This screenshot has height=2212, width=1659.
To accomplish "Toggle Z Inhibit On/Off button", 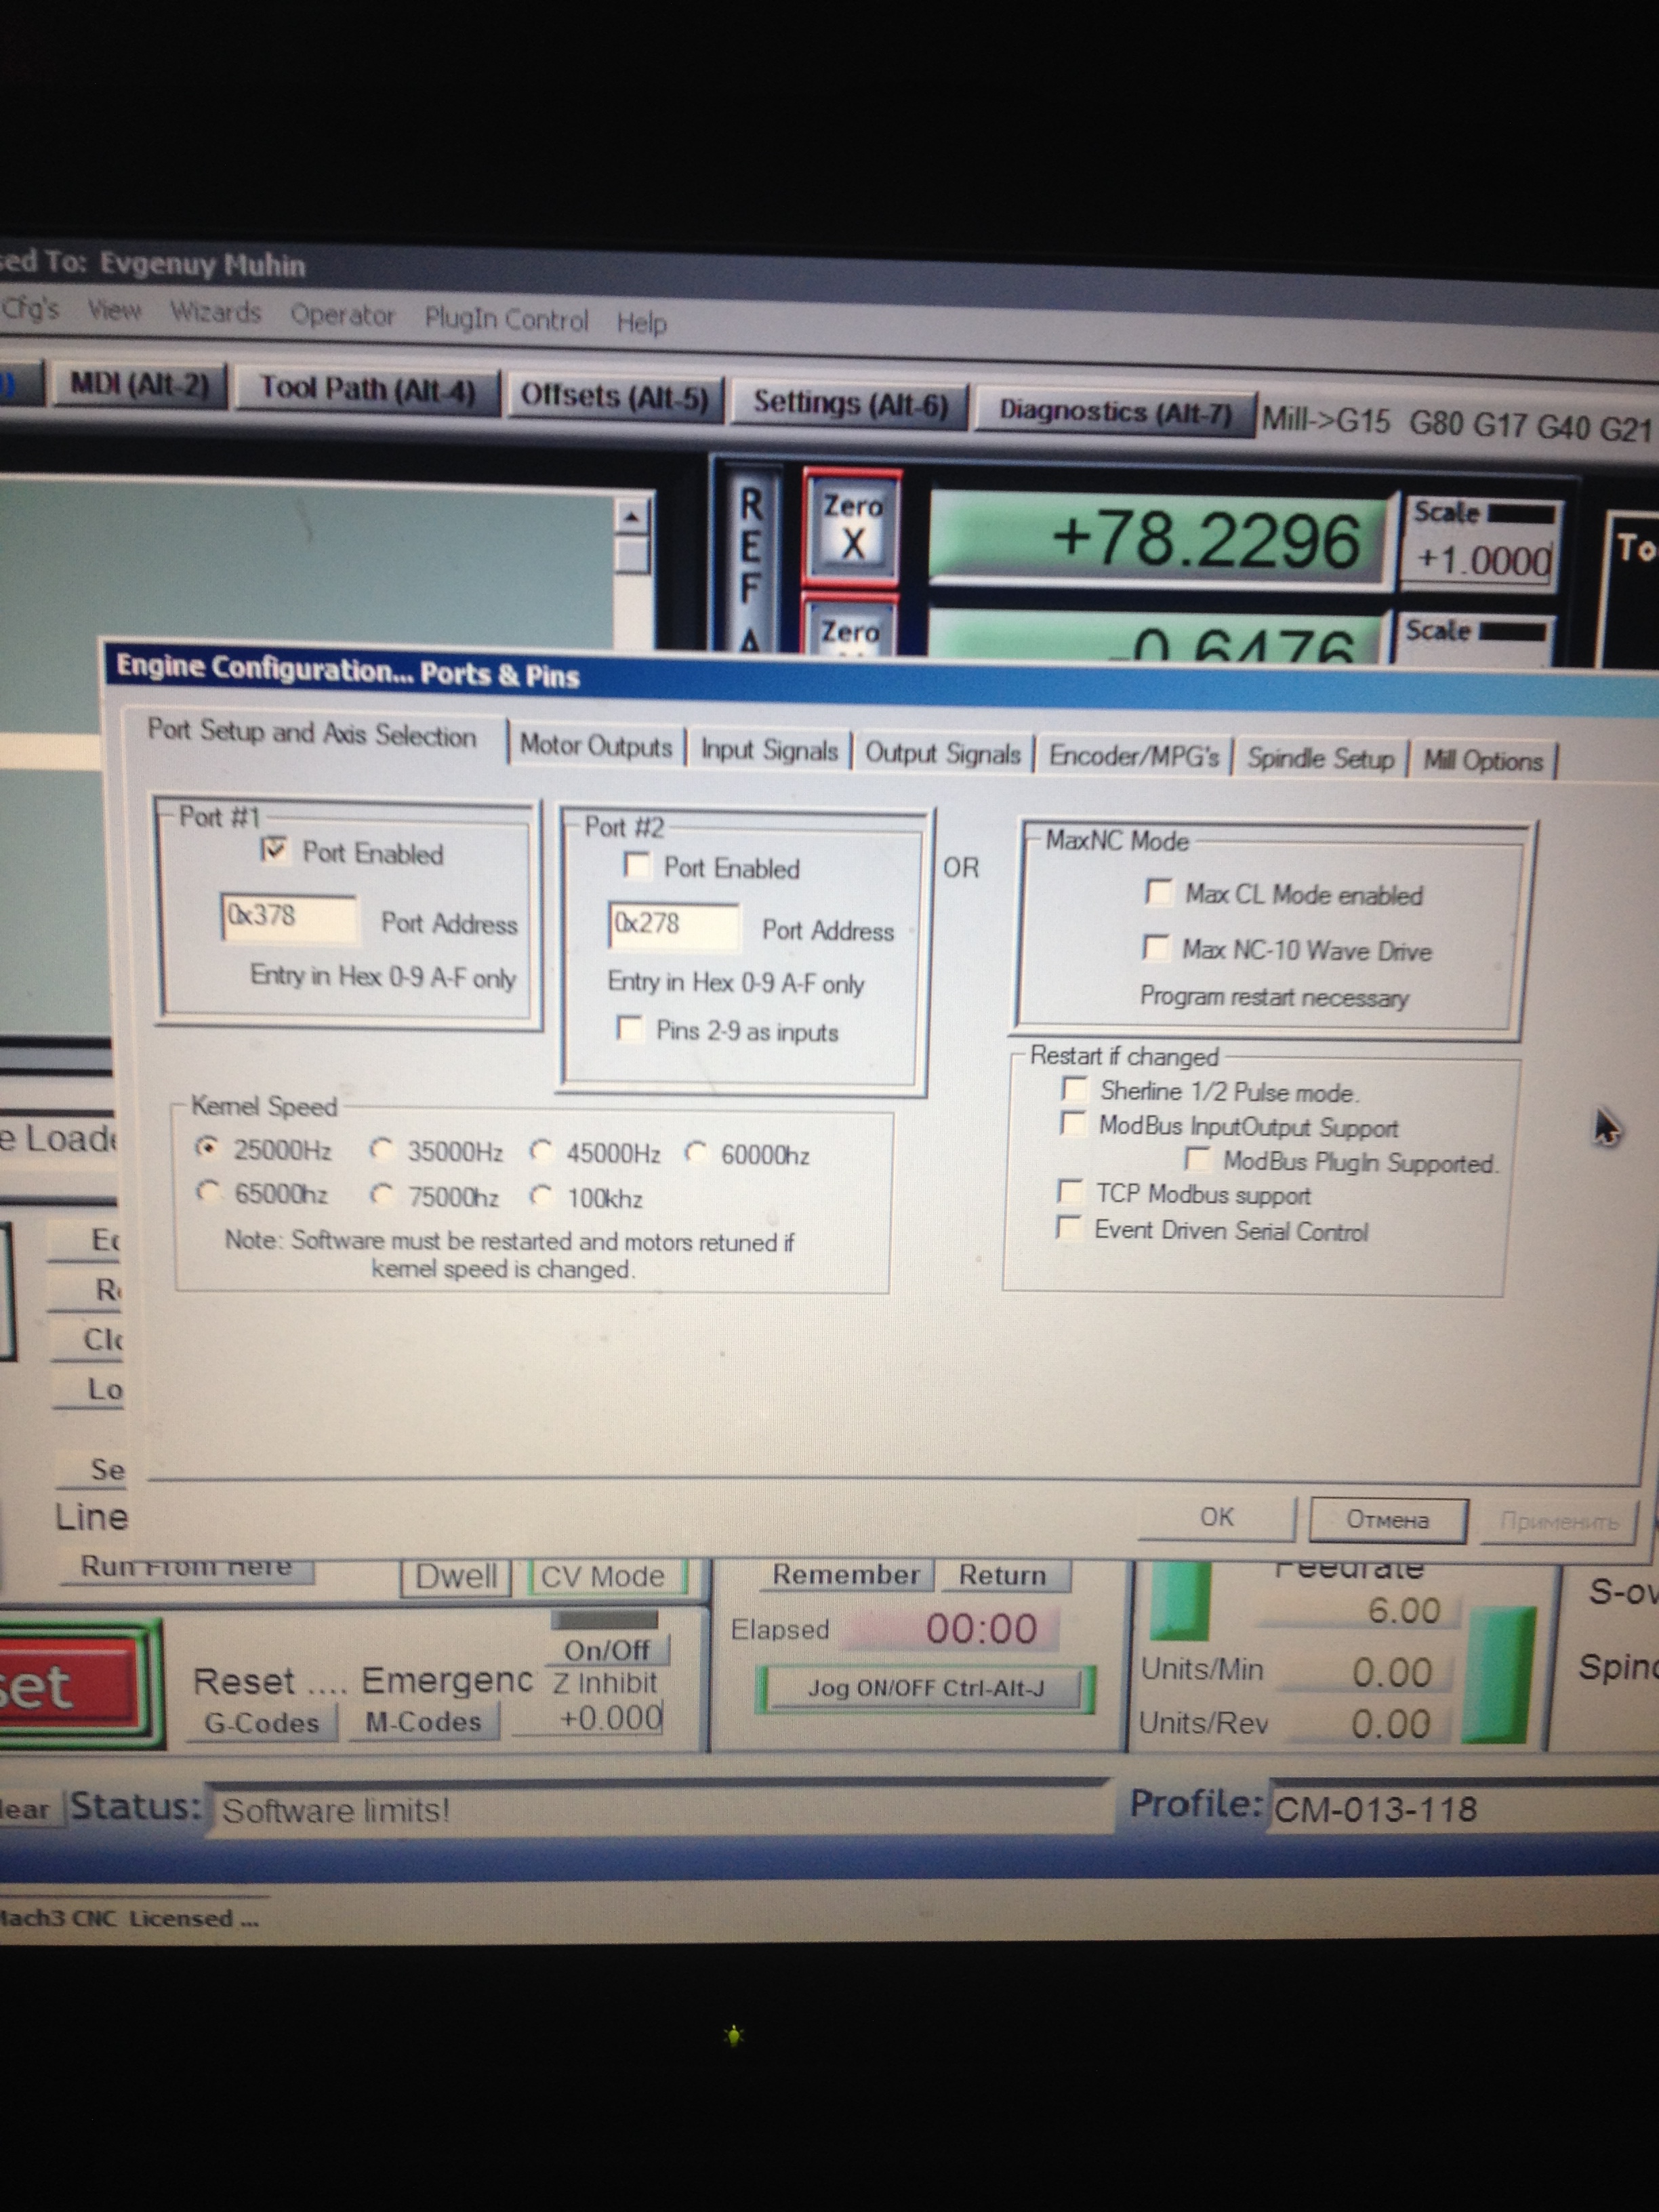I will point(607,1649).
